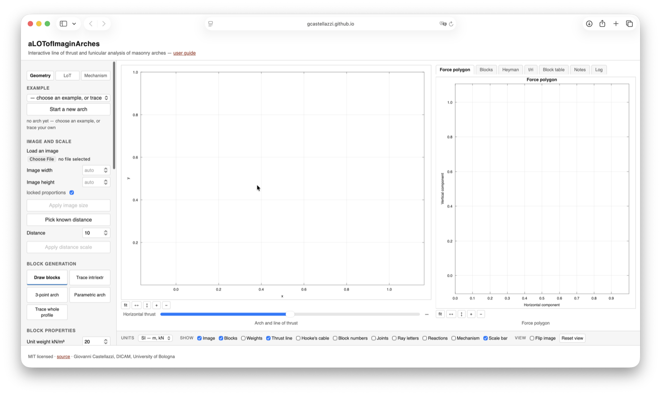The image size is (661, 395).
Task: Open Safari downloads icon
Action: [589, 24]
